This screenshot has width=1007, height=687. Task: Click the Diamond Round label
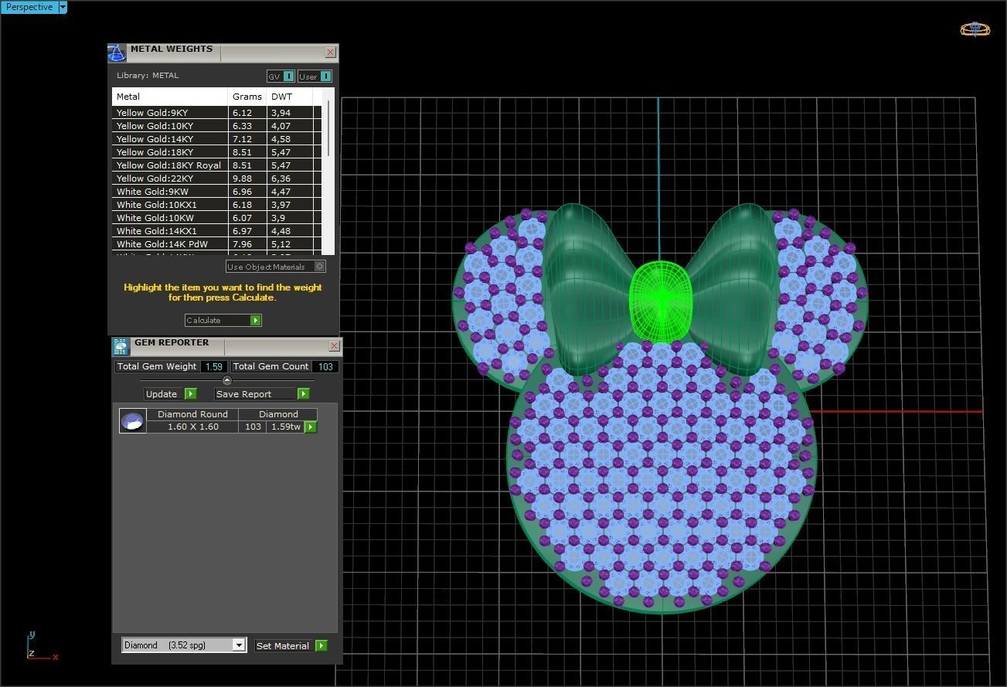192,414
